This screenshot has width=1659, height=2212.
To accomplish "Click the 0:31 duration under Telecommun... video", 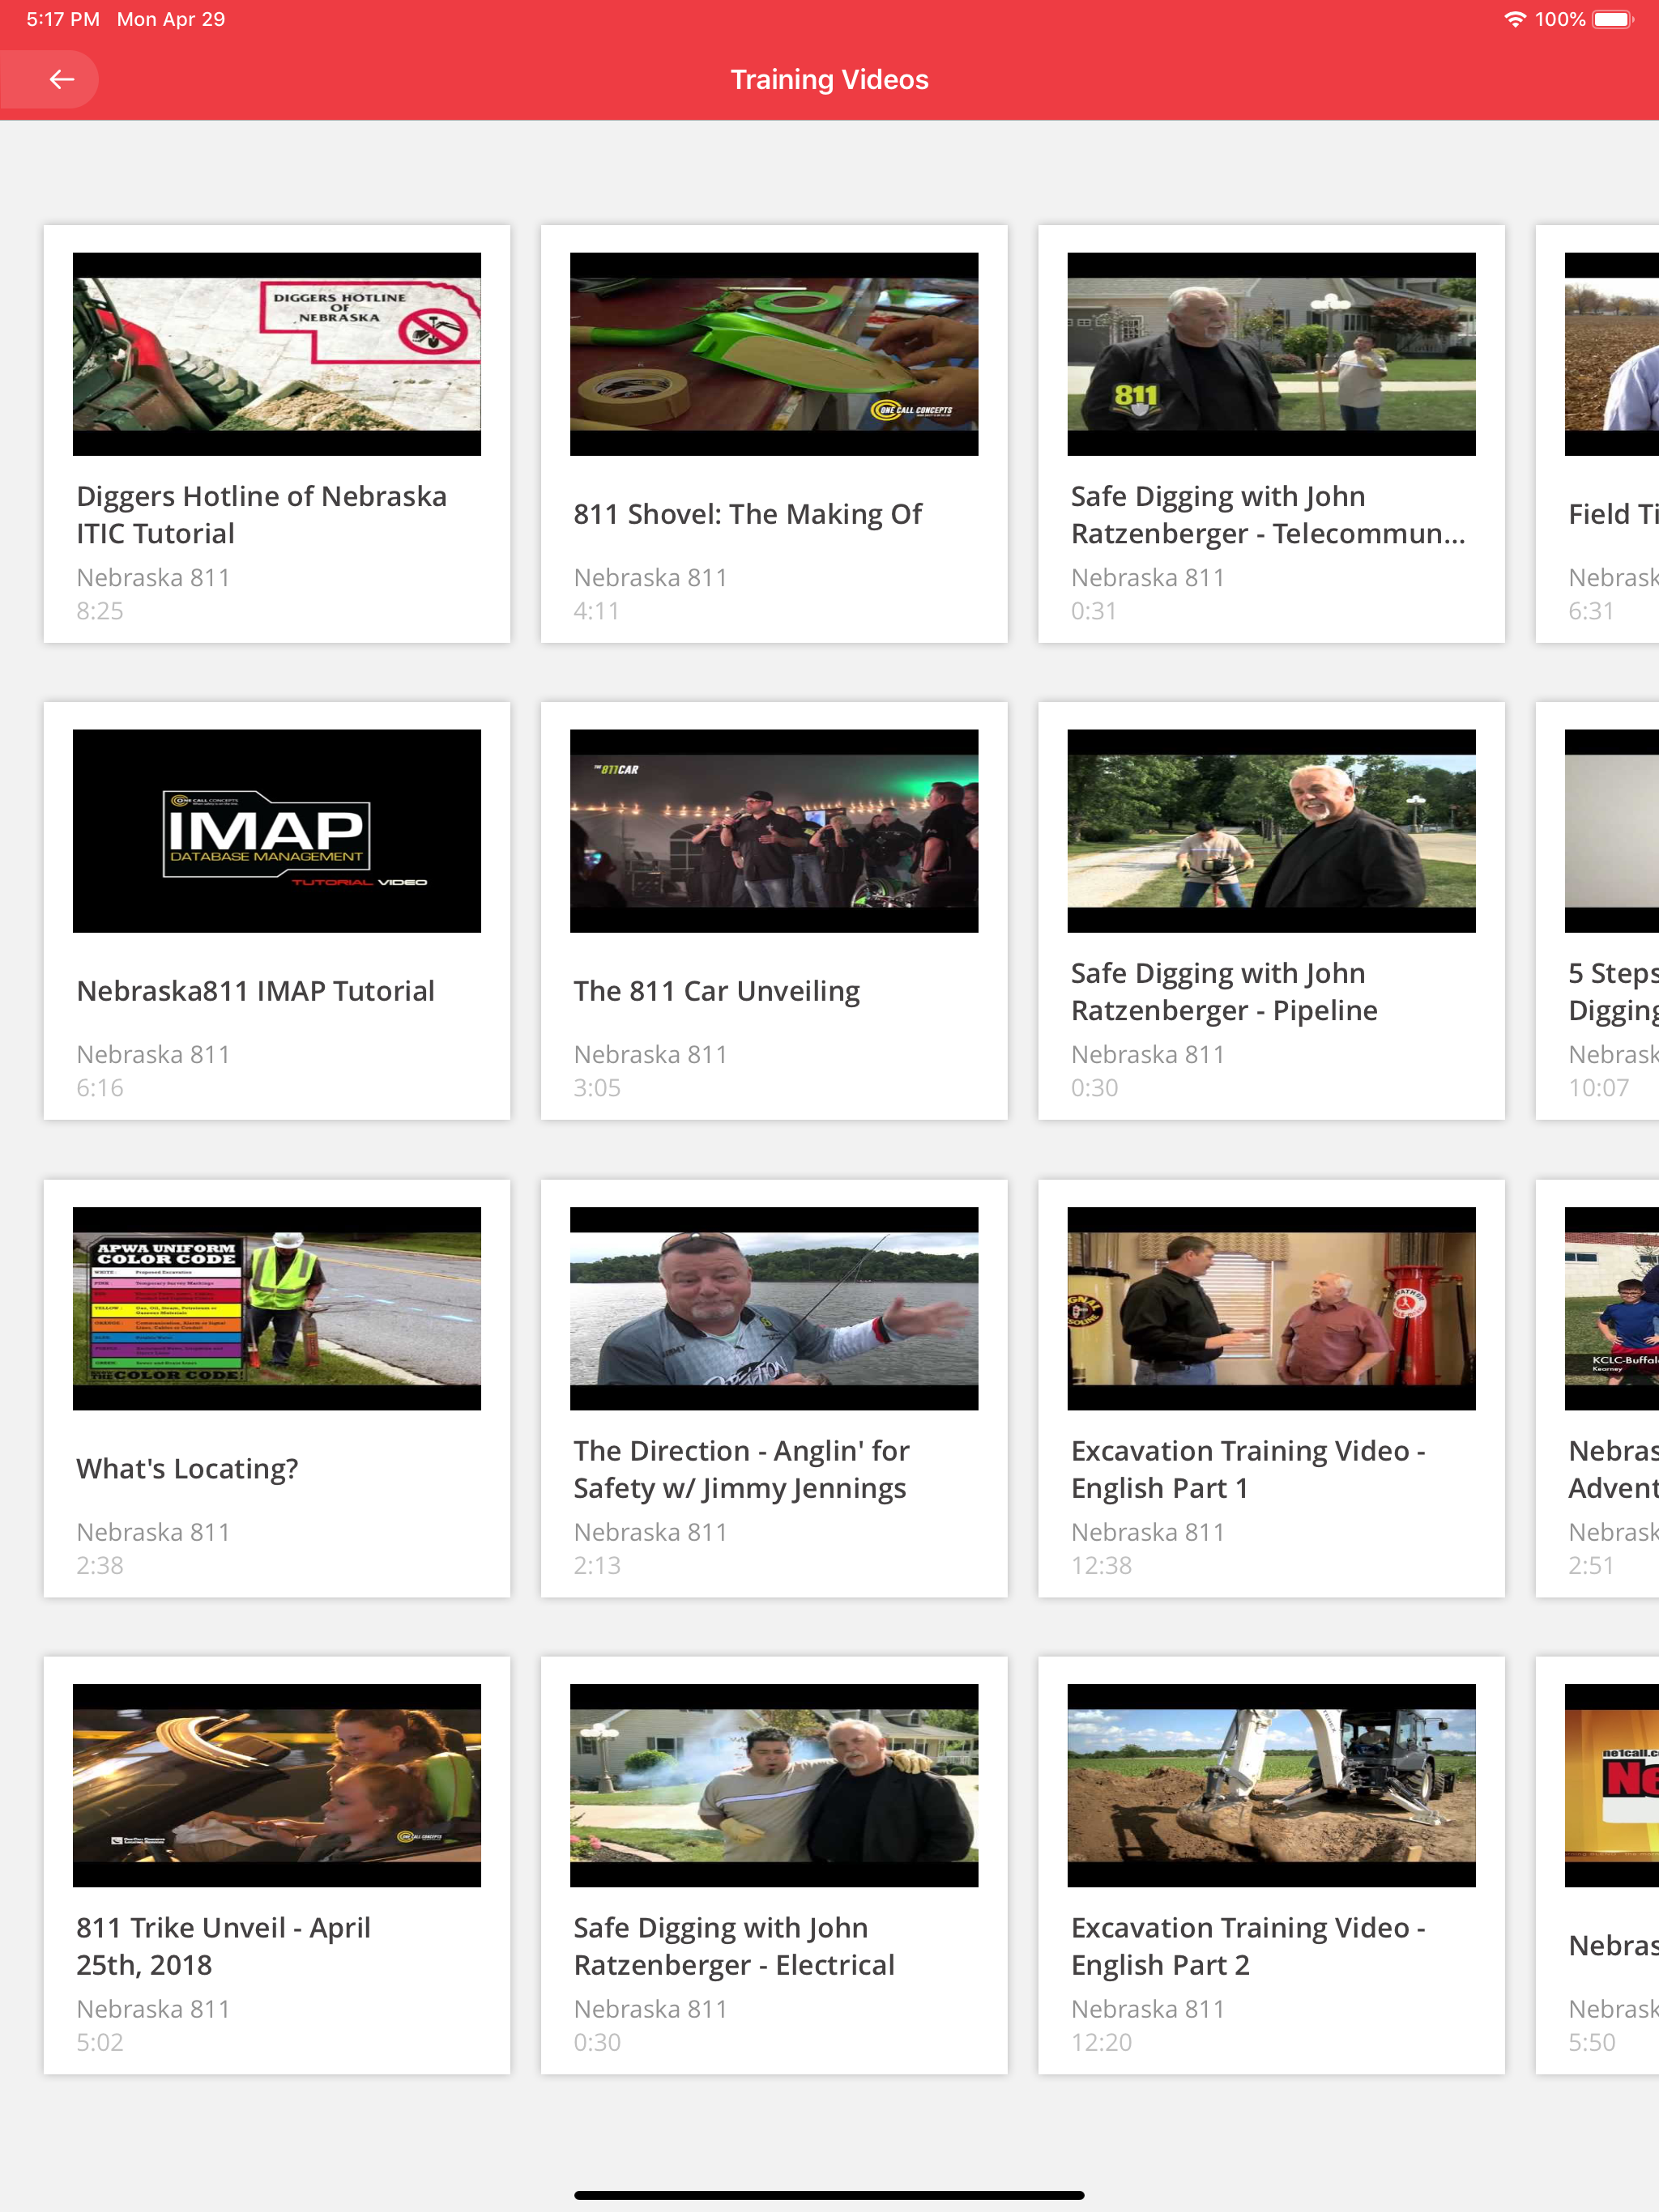I will tap(1094, 611).
